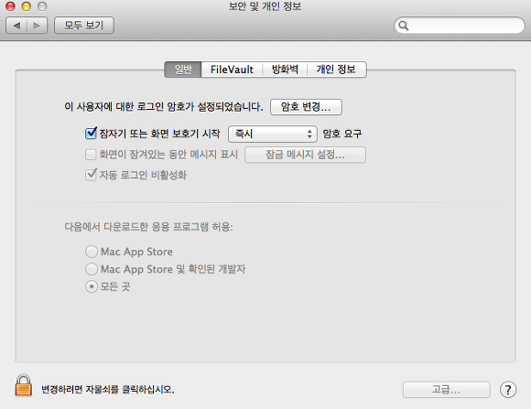The height and width of the screenshot is (409, 531).
Task: Select 모든 곳 radio button
Action: coord(92,286)
